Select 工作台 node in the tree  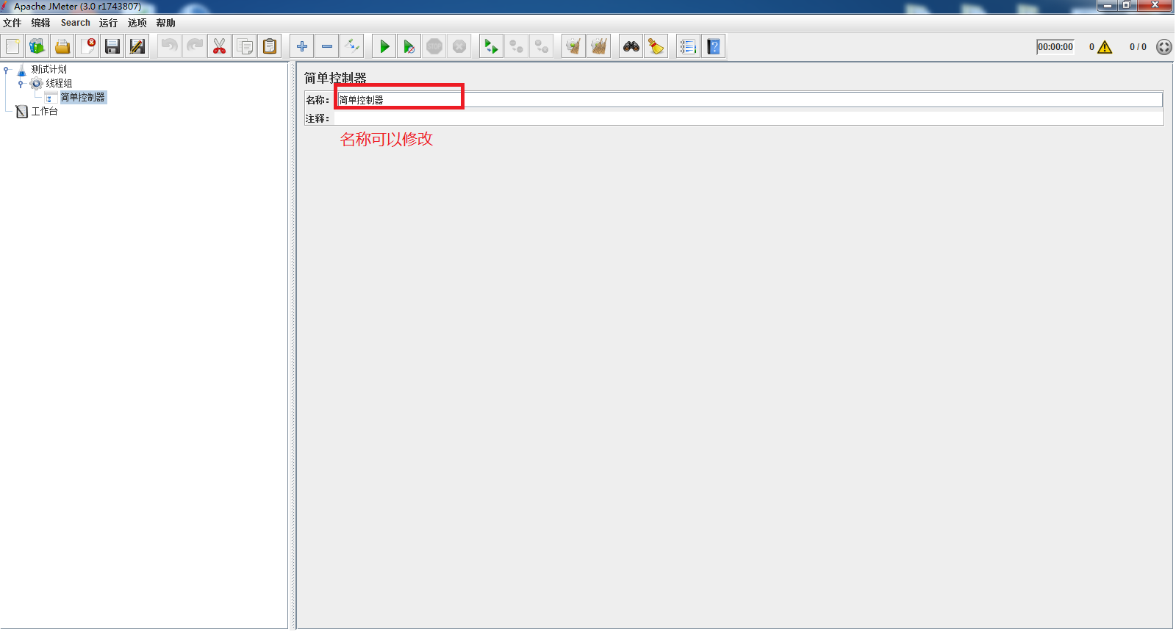44,111
